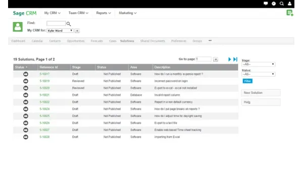Expand the Team CRM menu
Viewport: 303px width, 189px height.
[x=78, y=13]
